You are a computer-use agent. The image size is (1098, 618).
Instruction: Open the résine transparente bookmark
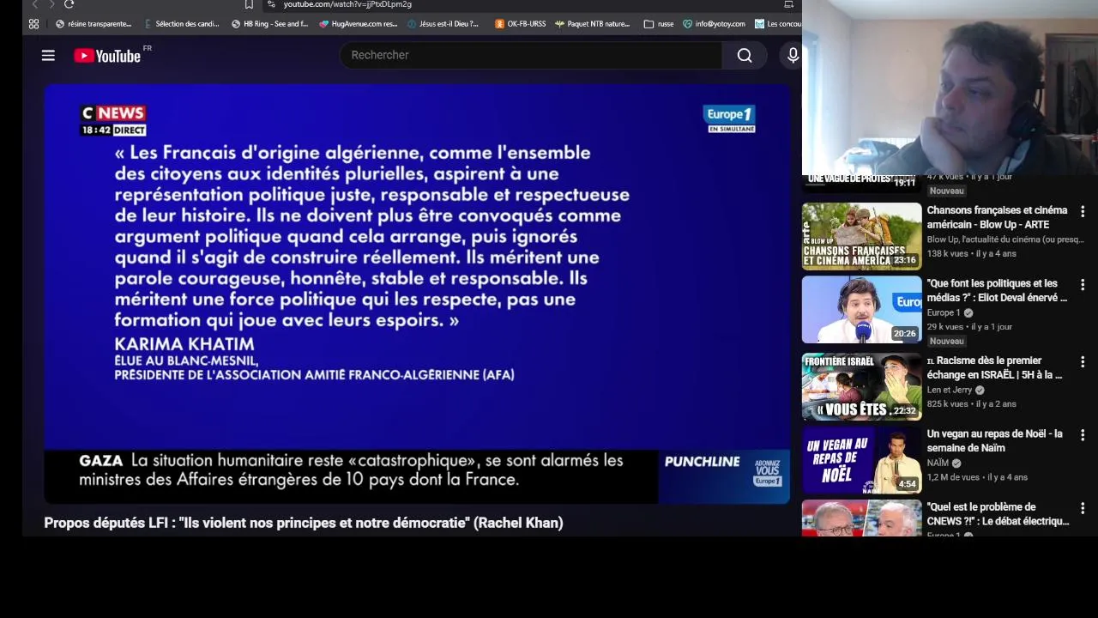(x=93, y=24)
